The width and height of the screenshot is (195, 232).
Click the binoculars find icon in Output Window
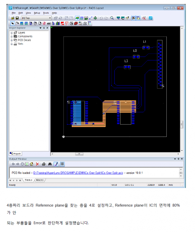coord(50,164)
